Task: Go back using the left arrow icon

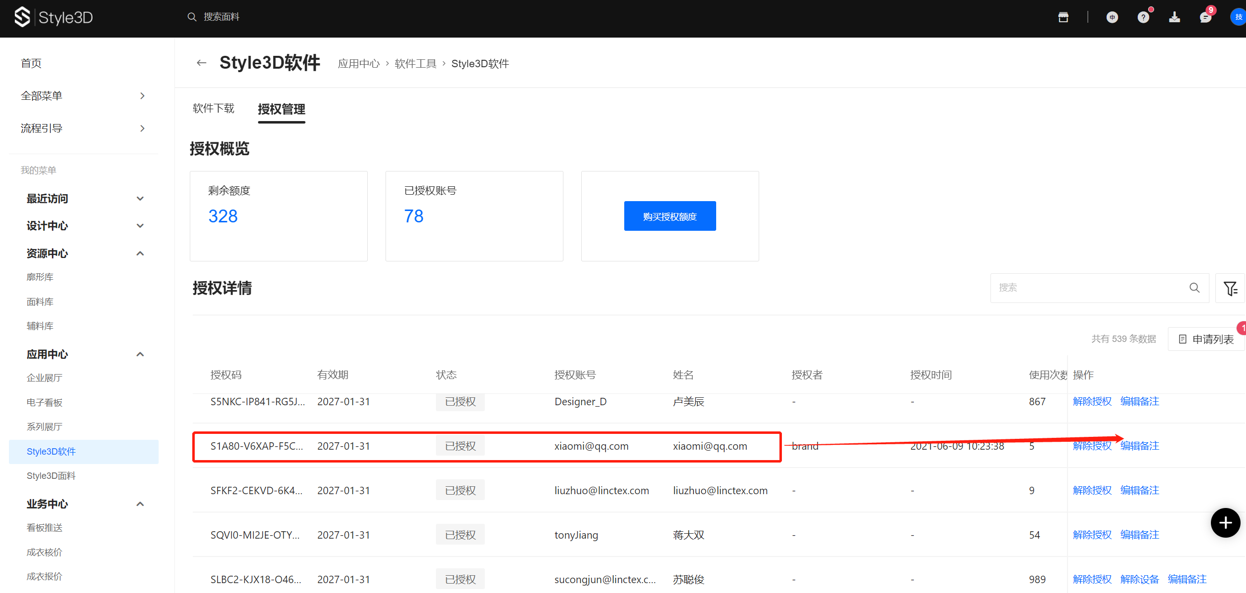Action: click(x=201, y=63)
